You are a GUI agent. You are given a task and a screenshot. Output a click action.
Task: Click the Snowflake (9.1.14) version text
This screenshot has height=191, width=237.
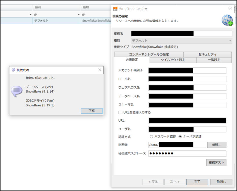click(x=40, y=91)
